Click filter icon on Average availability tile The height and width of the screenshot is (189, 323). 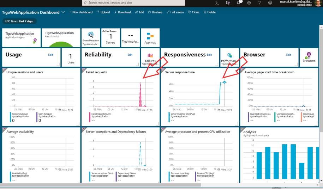pyautogui.click(x=5, y=129)
